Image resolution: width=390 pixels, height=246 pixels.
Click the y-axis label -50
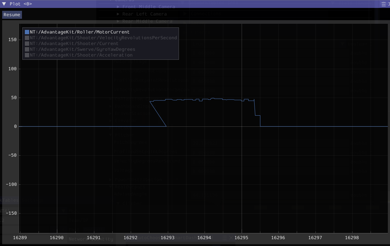(x=13, y=155)
